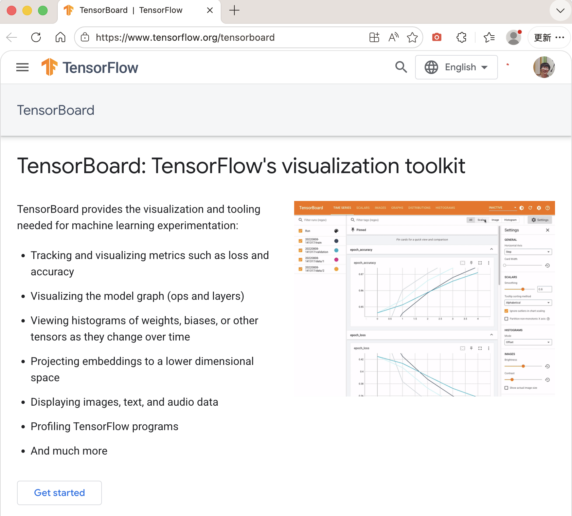Image resolution: width=572 pixels, height=516 pixels.
Task: Enable Partition non-monotonic X axis checkbox
Action: pos(506,319)
